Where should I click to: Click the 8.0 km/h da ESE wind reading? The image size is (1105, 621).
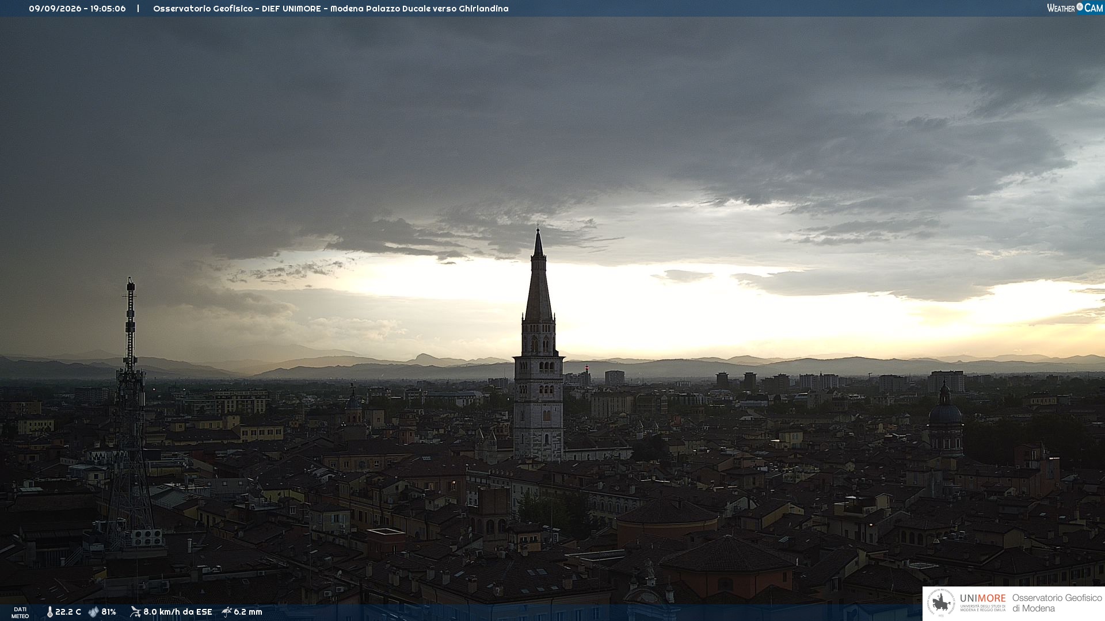pos(178,612)
